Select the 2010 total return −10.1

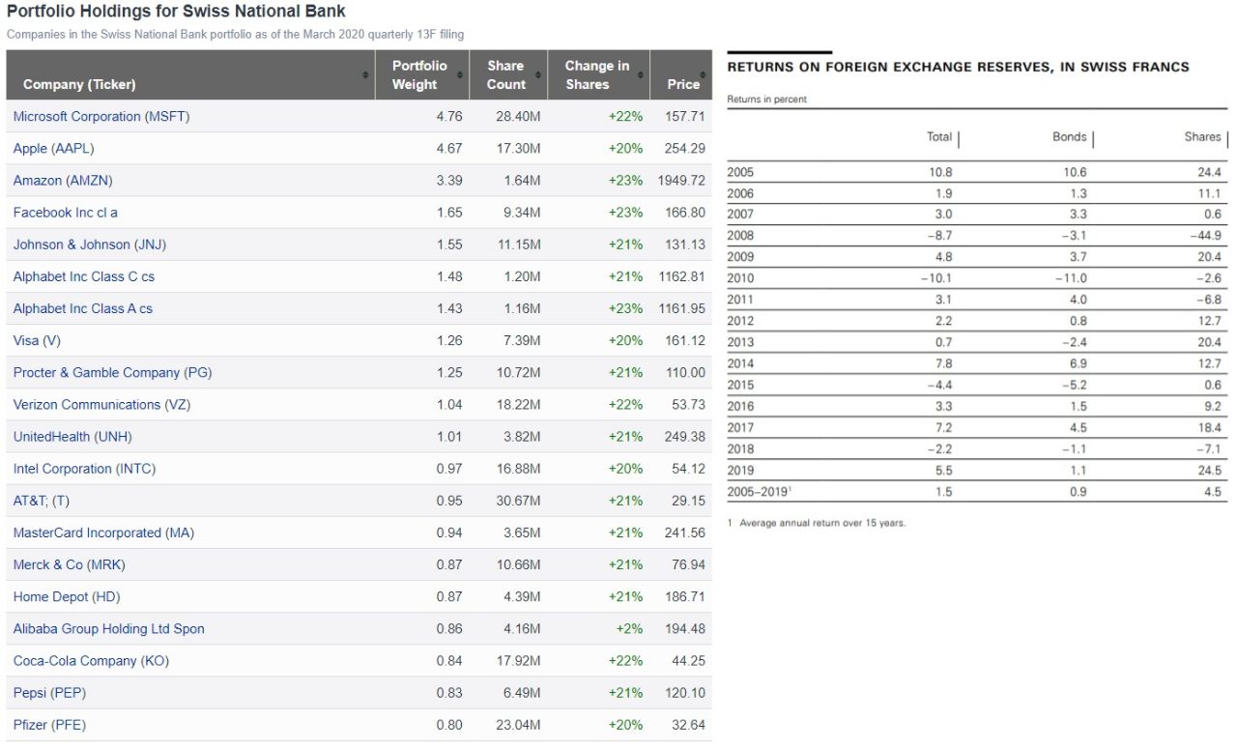(935, 278)
